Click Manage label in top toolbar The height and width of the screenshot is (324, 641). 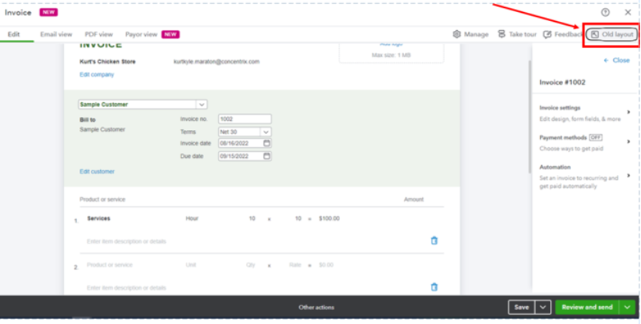pyautogui.click(x=475, y=35)
